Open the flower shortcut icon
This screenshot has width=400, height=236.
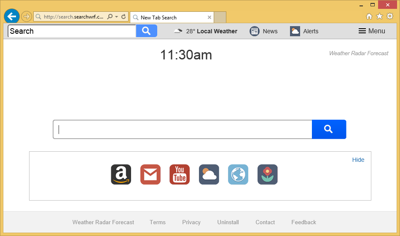coord(267,174)
